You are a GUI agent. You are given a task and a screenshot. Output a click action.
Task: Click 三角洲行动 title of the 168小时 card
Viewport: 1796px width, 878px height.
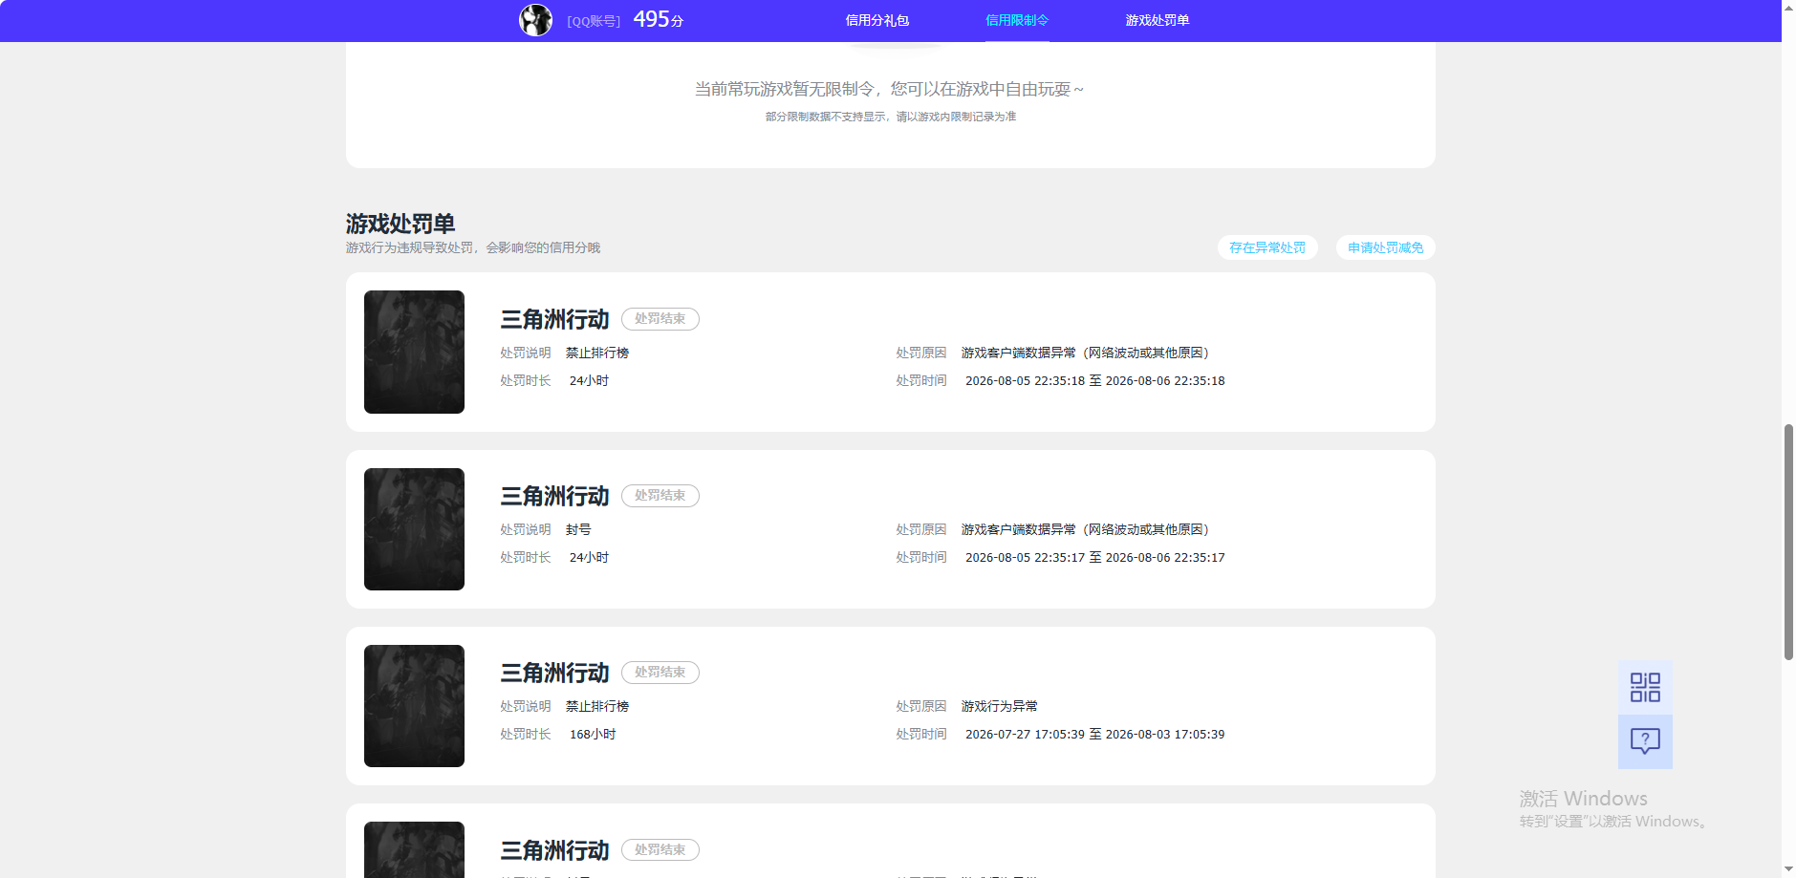point(554,673)
